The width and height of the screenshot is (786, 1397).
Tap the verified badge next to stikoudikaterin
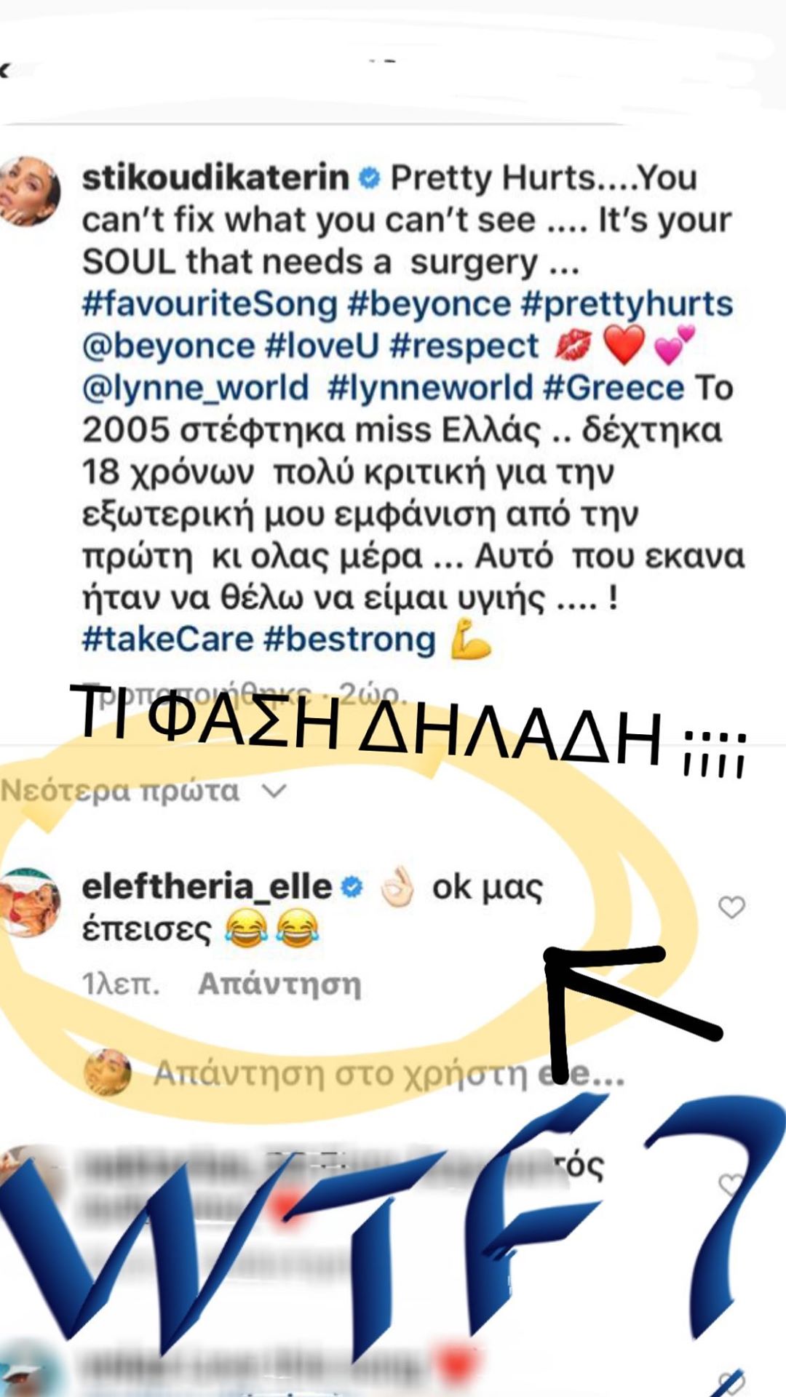point(370,178)
